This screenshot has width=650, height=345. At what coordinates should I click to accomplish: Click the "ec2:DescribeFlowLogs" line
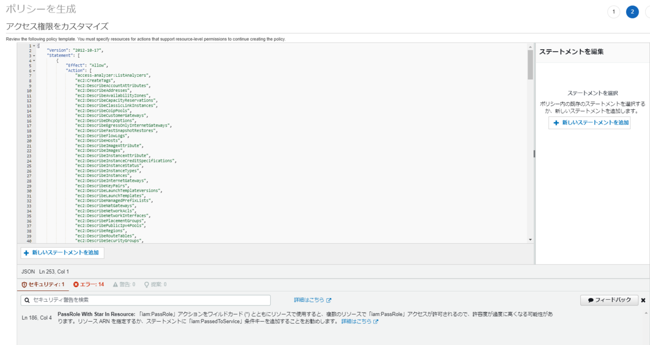click(x=102, y=136)
